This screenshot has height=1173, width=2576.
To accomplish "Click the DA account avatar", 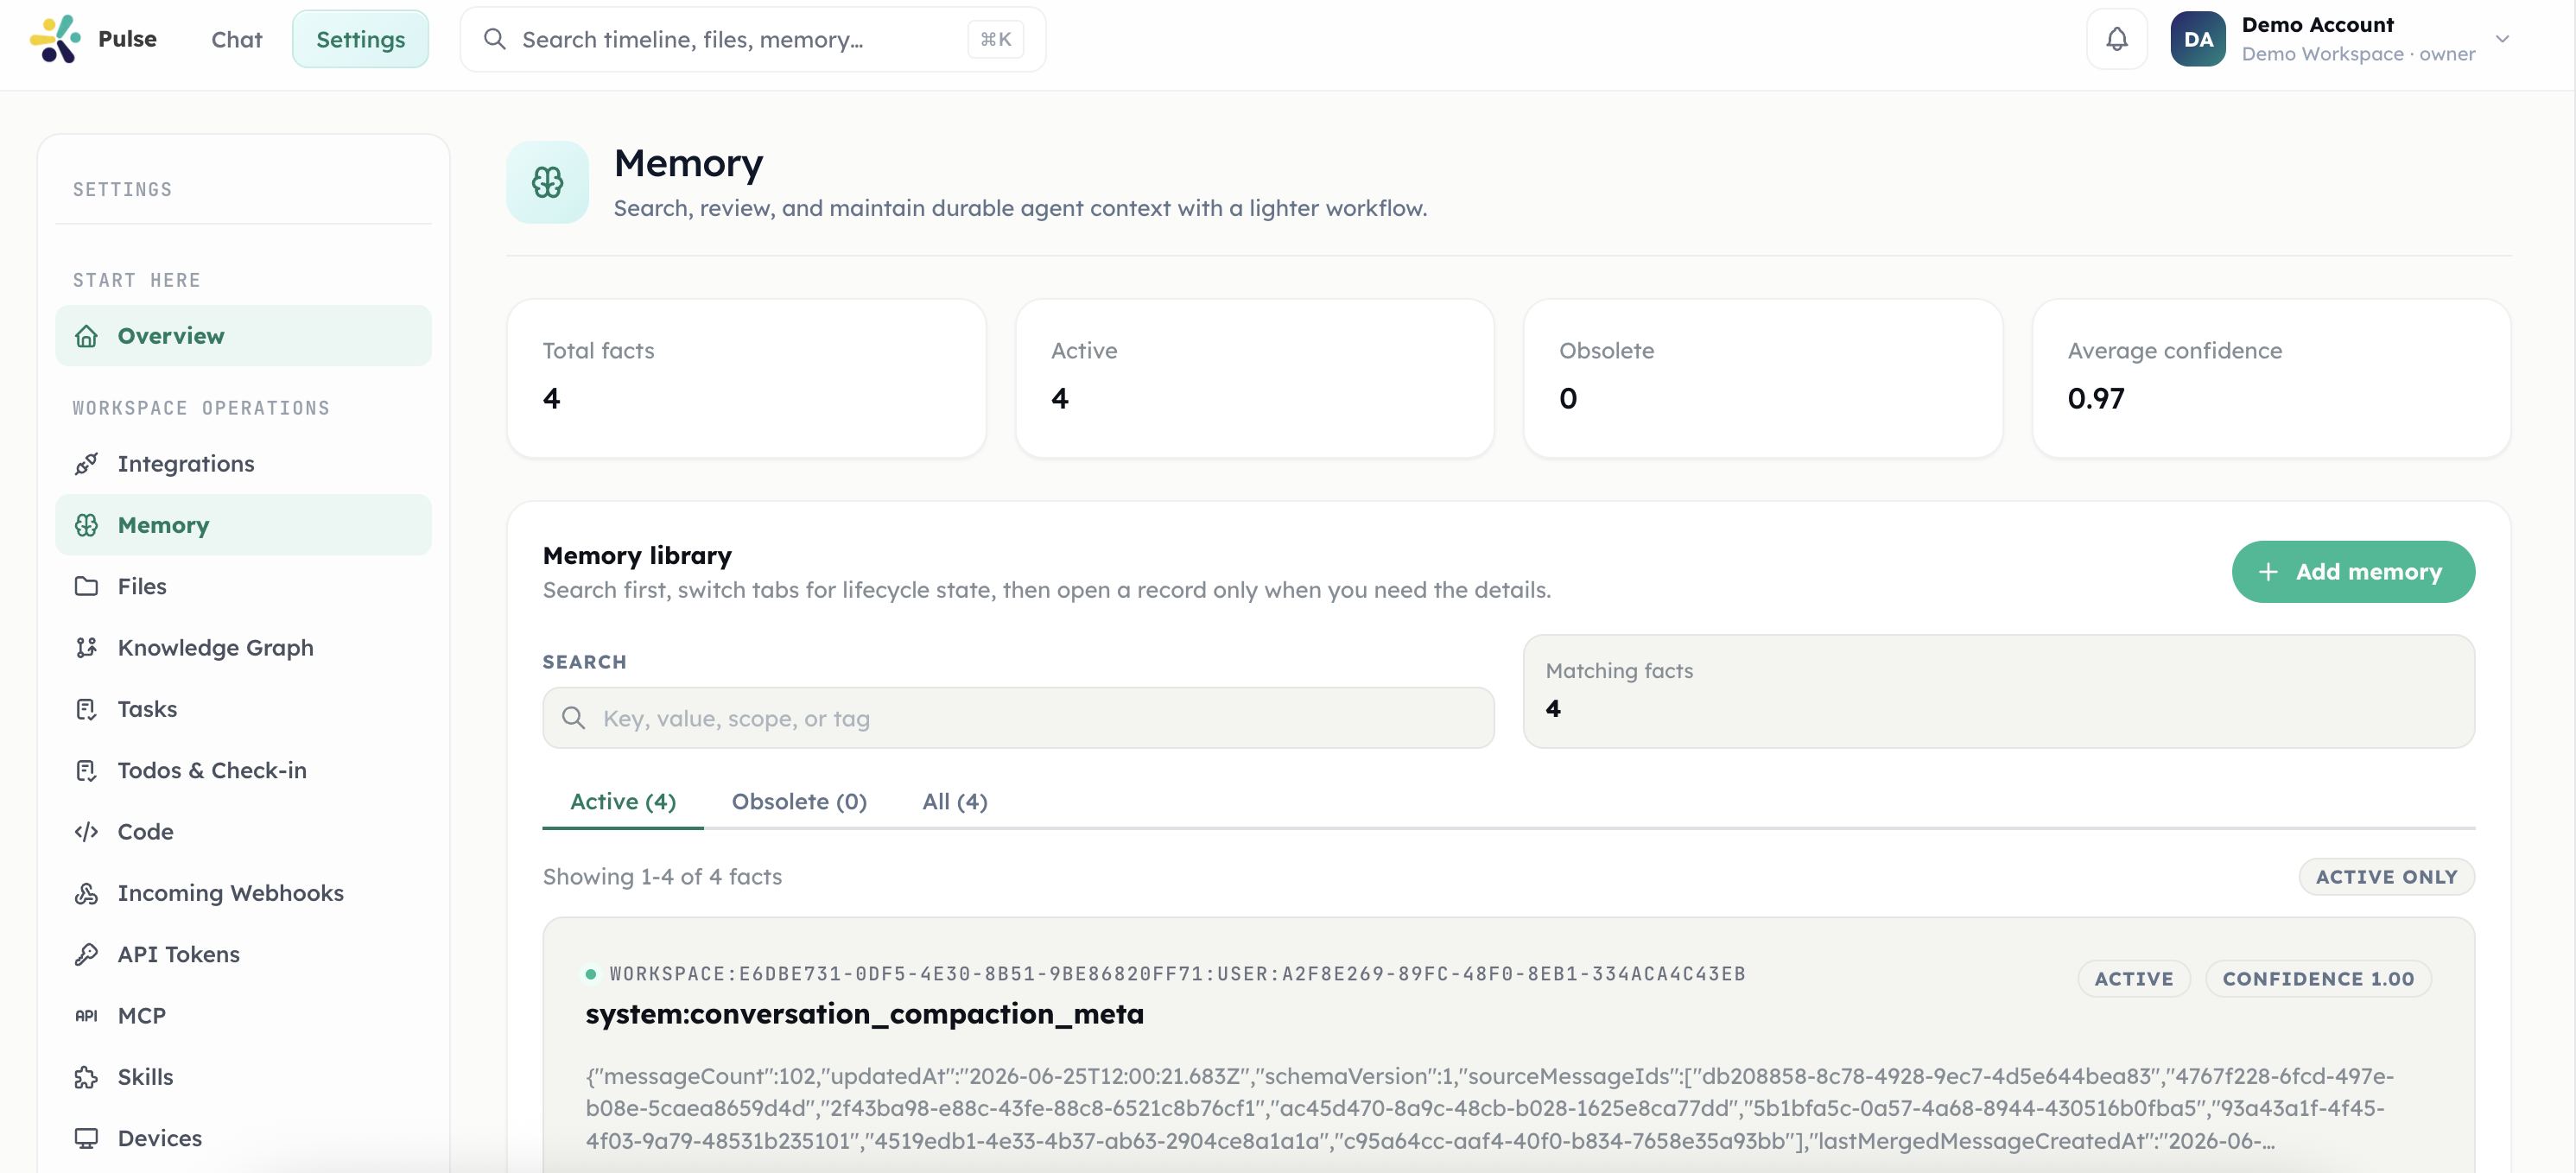I will pyautogui.click(x=2197, y=39).
